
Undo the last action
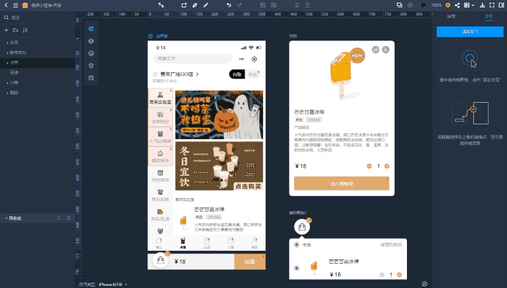coord(229,5)
